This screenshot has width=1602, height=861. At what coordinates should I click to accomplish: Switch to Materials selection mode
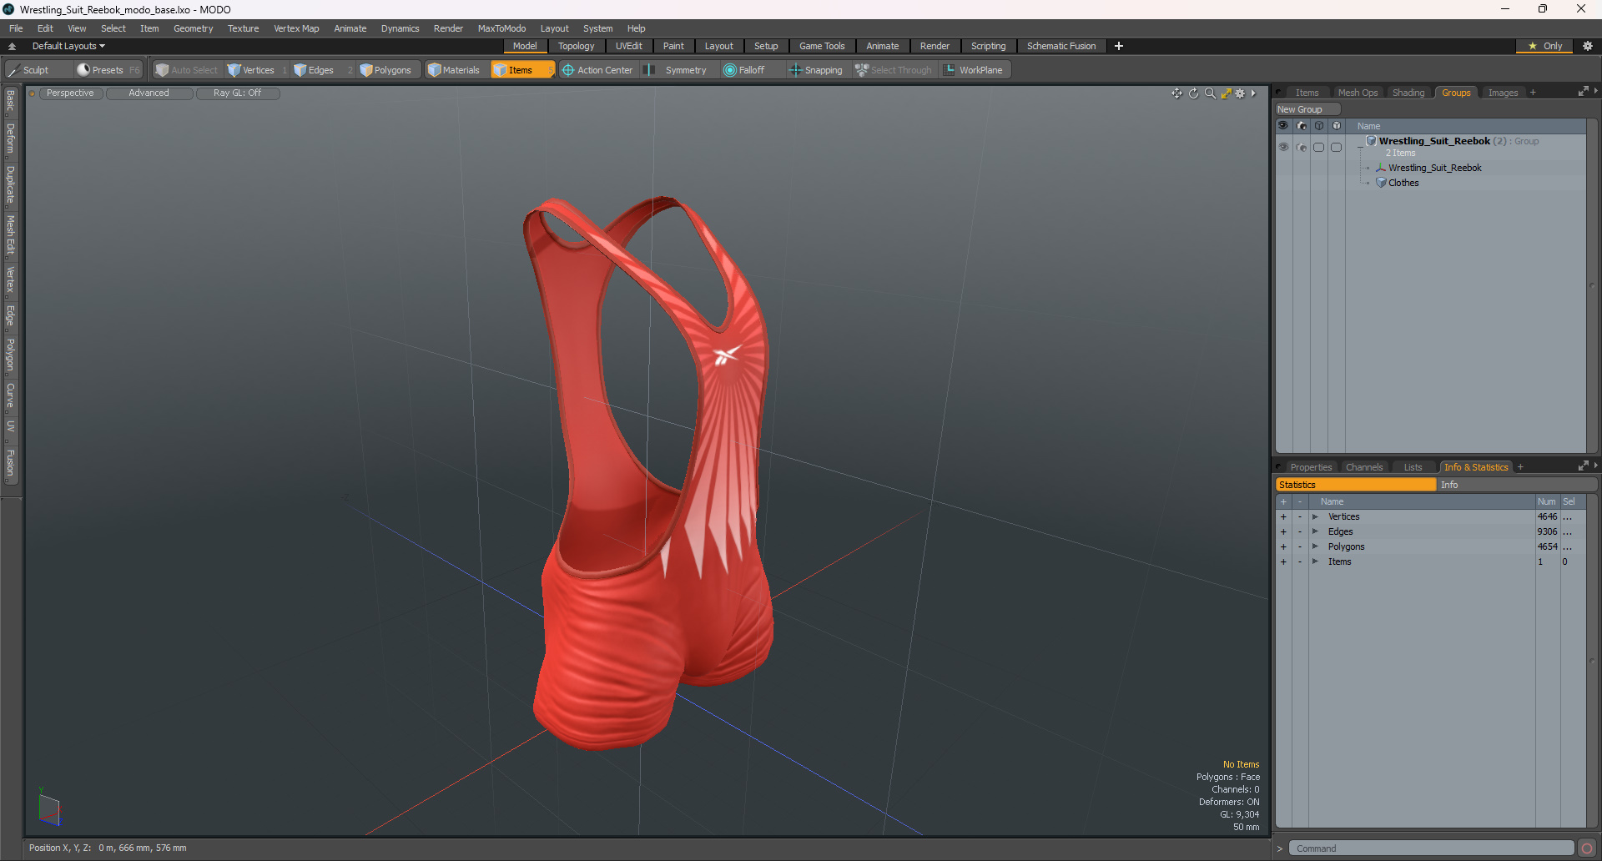pos(454,70)
